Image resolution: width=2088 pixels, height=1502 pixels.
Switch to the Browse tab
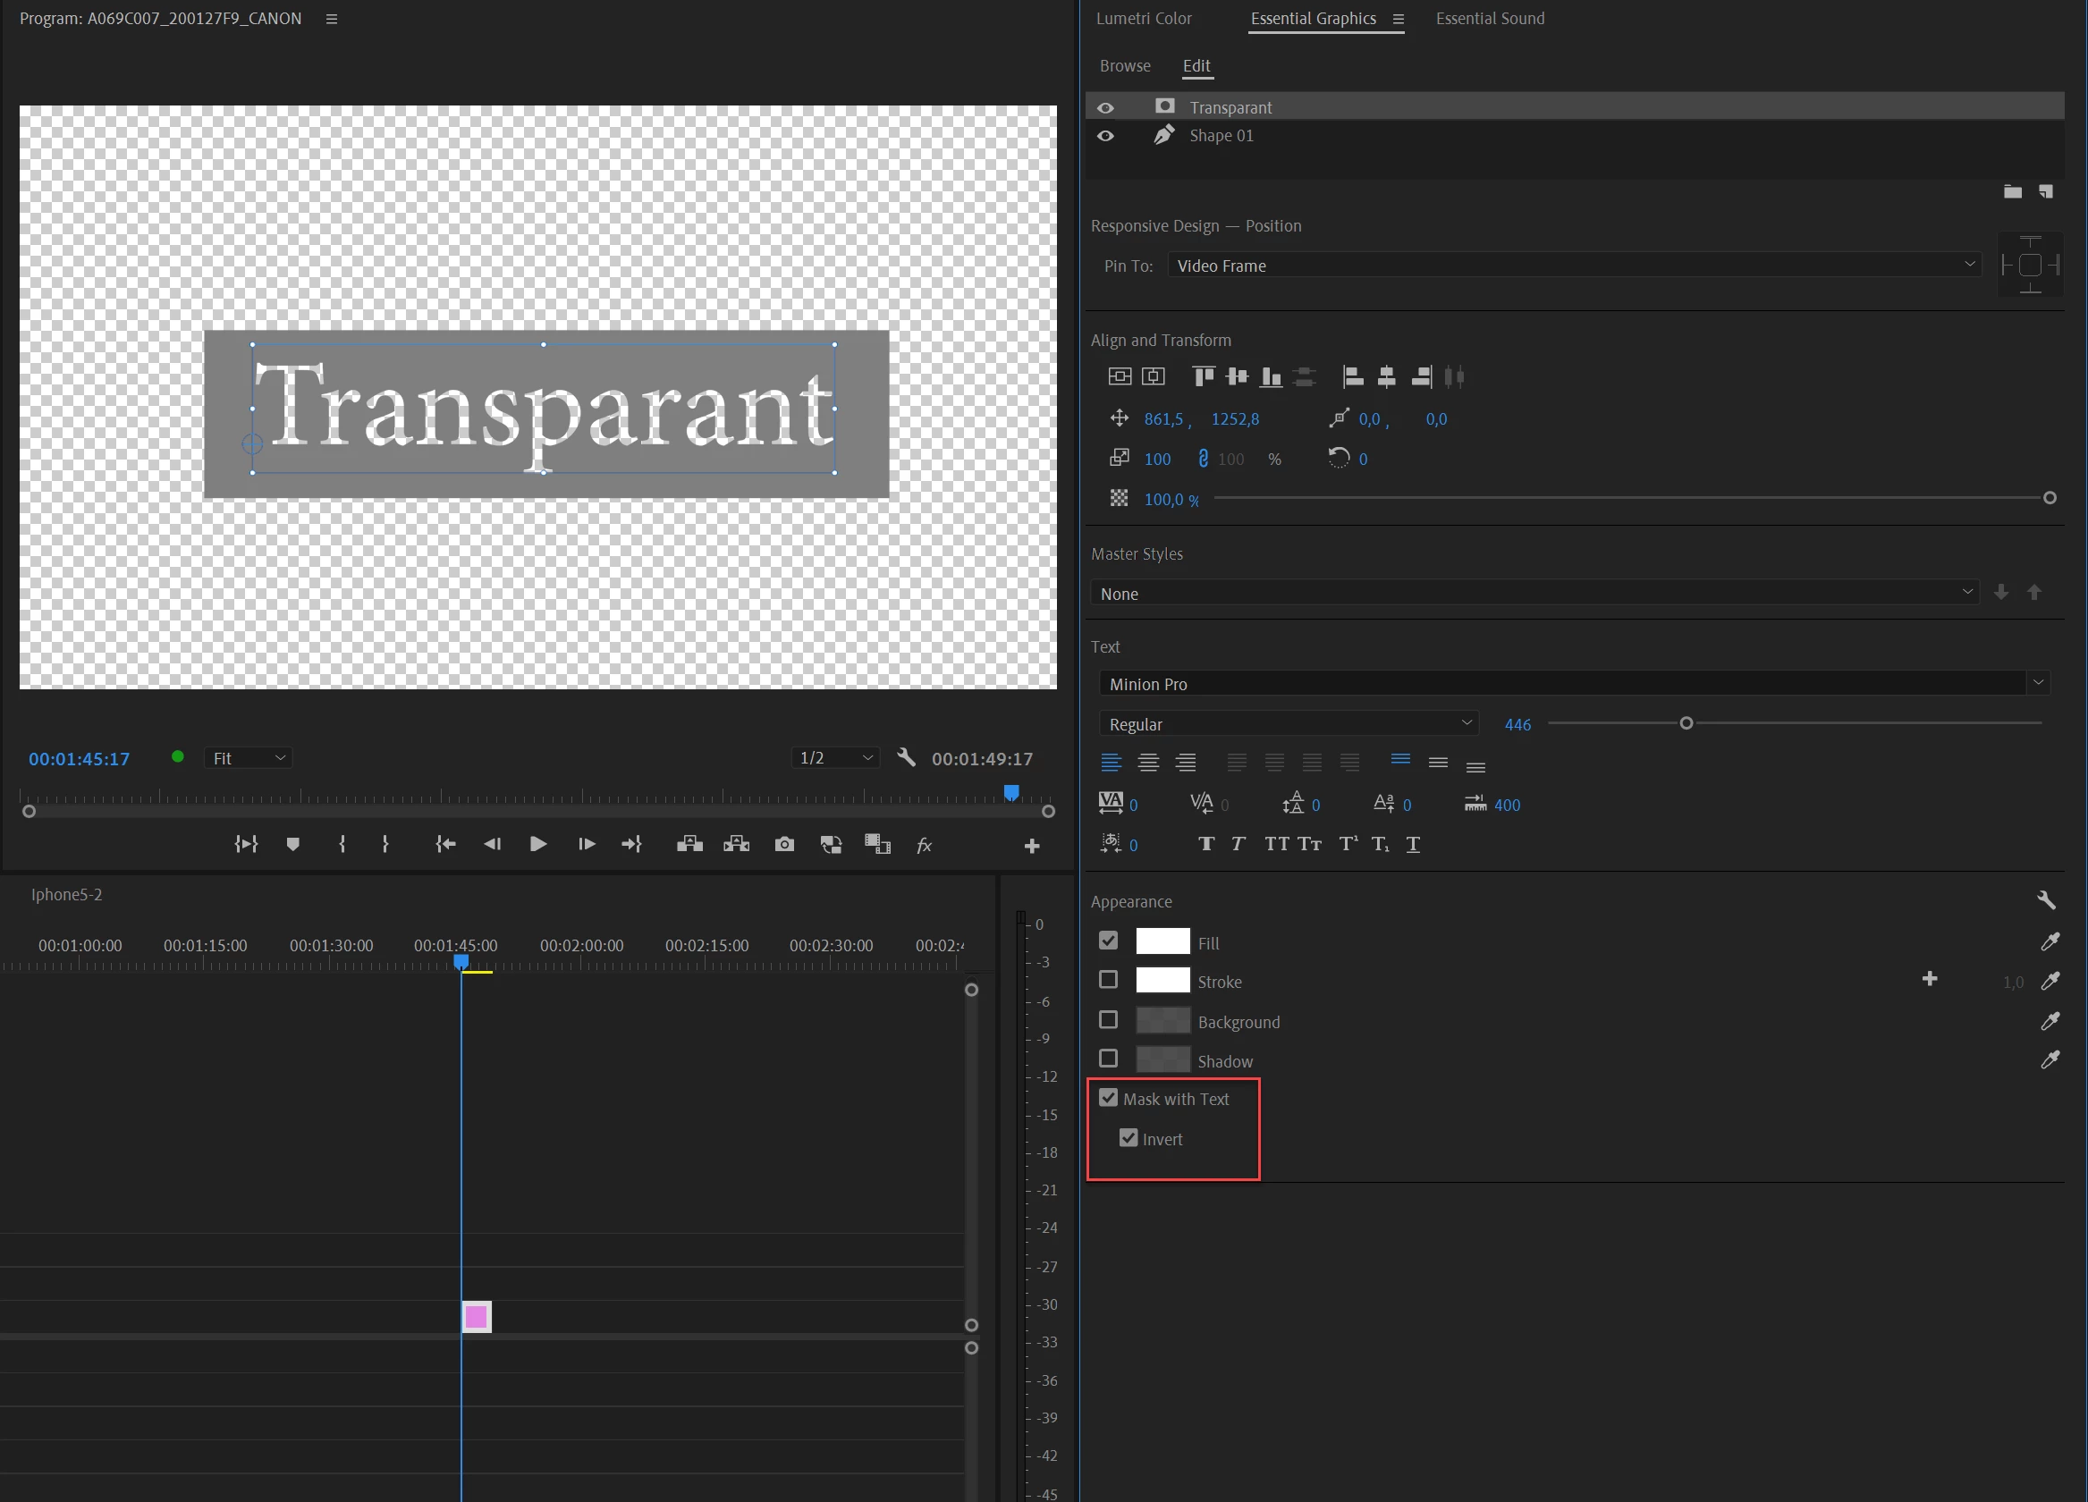tap(1124, 65)
